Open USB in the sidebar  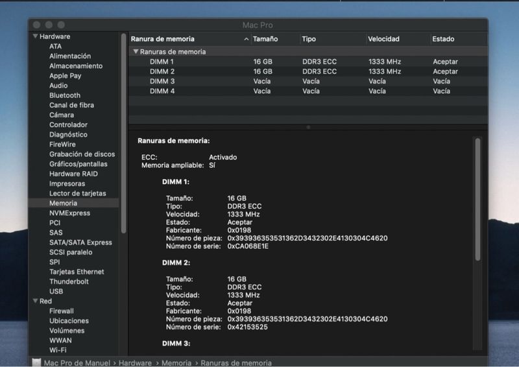tap(56, 291)
